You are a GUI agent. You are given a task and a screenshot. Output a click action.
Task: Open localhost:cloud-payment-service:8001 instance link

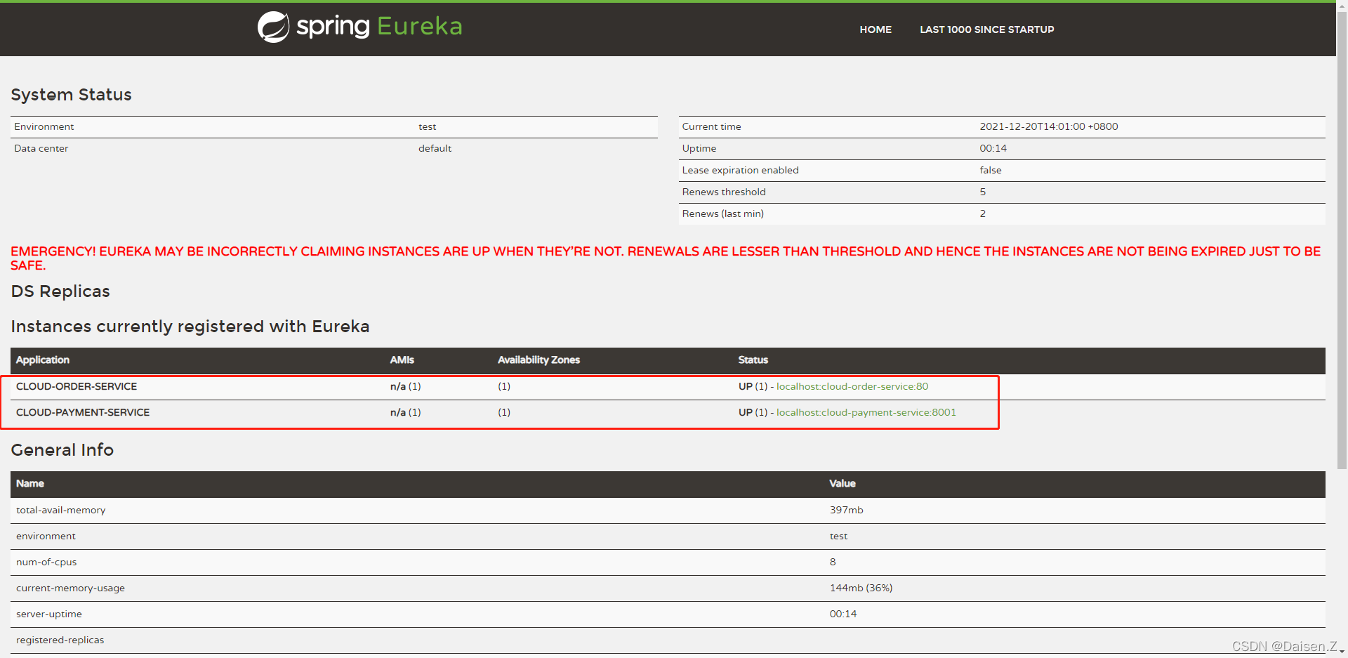point(866,412)
